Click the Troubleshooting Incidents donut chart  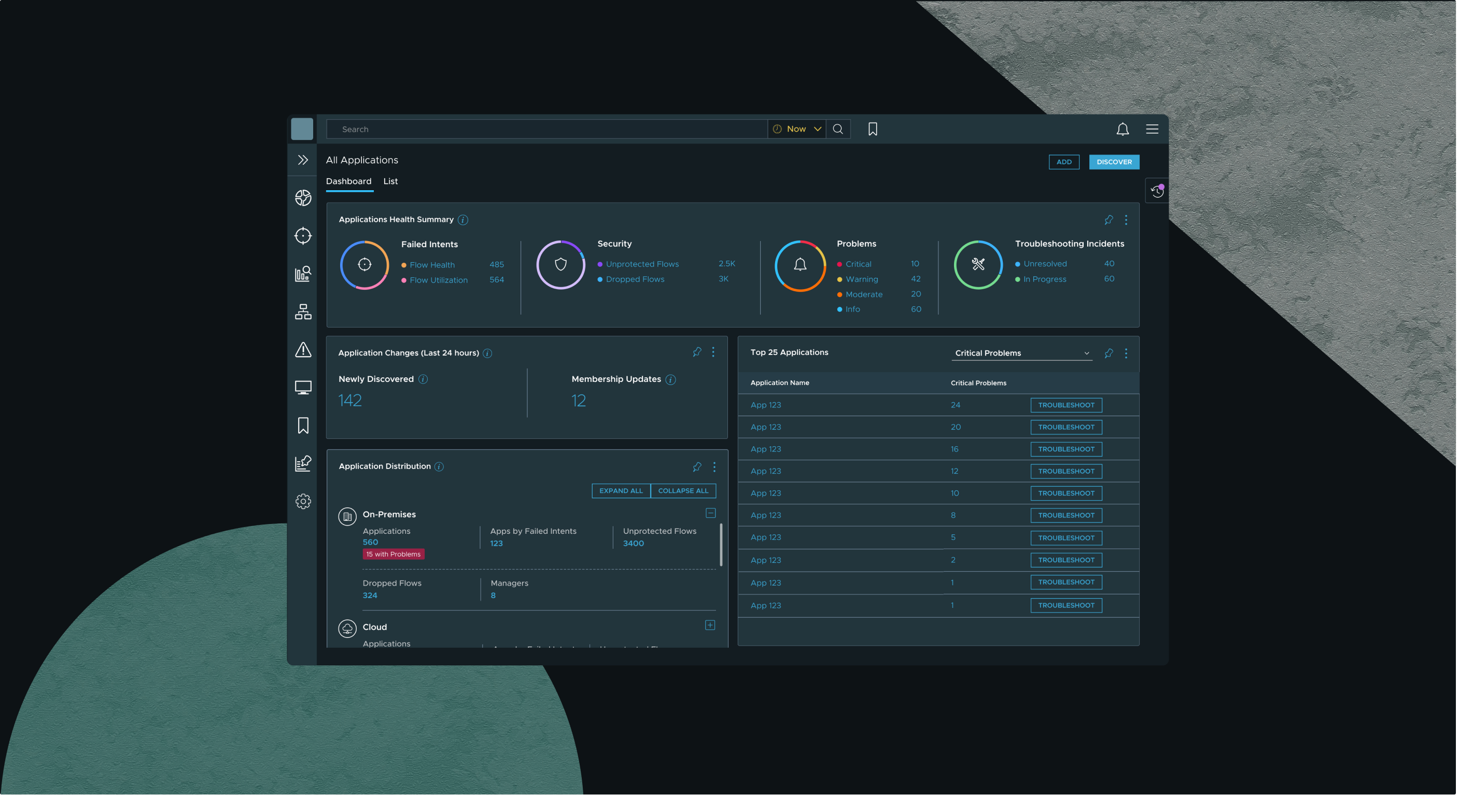pyautogui.click(x=977, y=264)
